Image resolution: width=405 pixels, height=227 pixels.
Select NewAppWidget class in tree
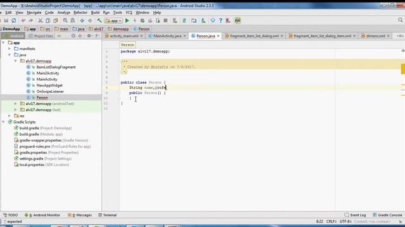49,86
